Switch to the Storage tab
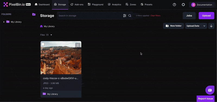This screenshot has width=217, height=102. (60, 5)
